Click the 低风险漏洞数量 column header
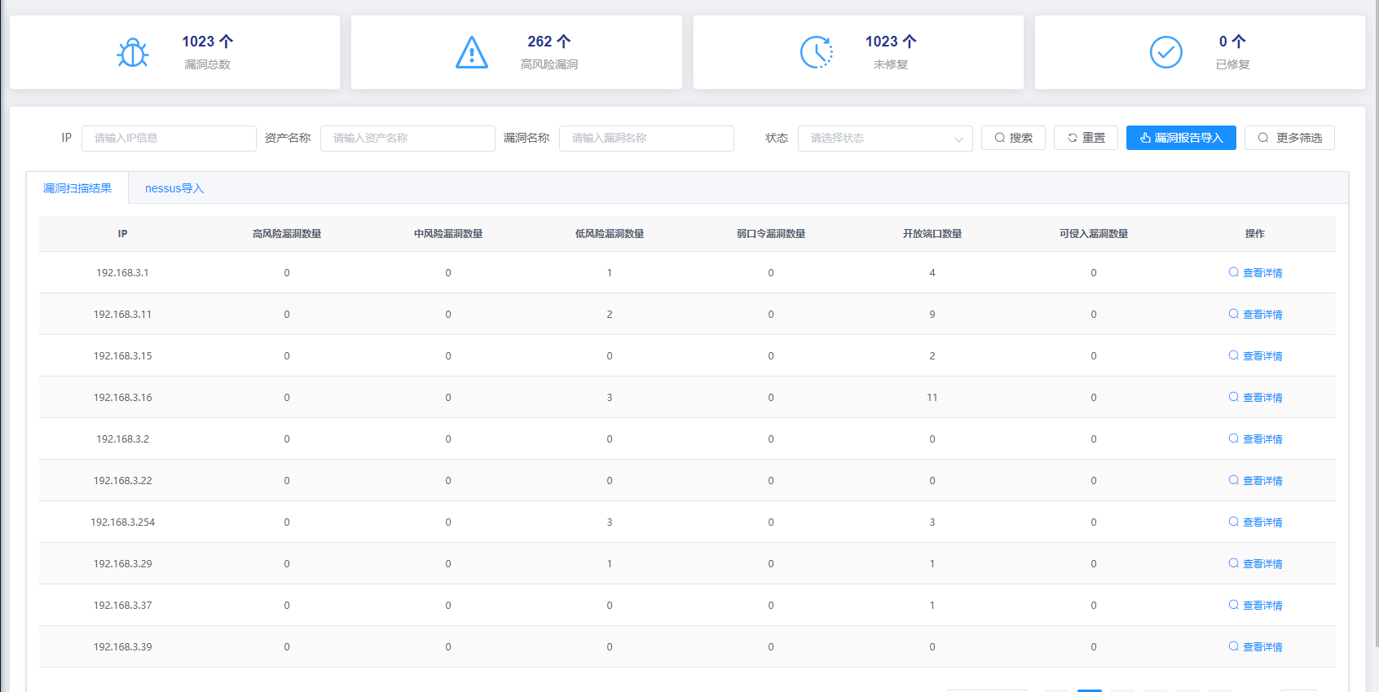This screenshot has width=1379, height=692. coord(610,234)
